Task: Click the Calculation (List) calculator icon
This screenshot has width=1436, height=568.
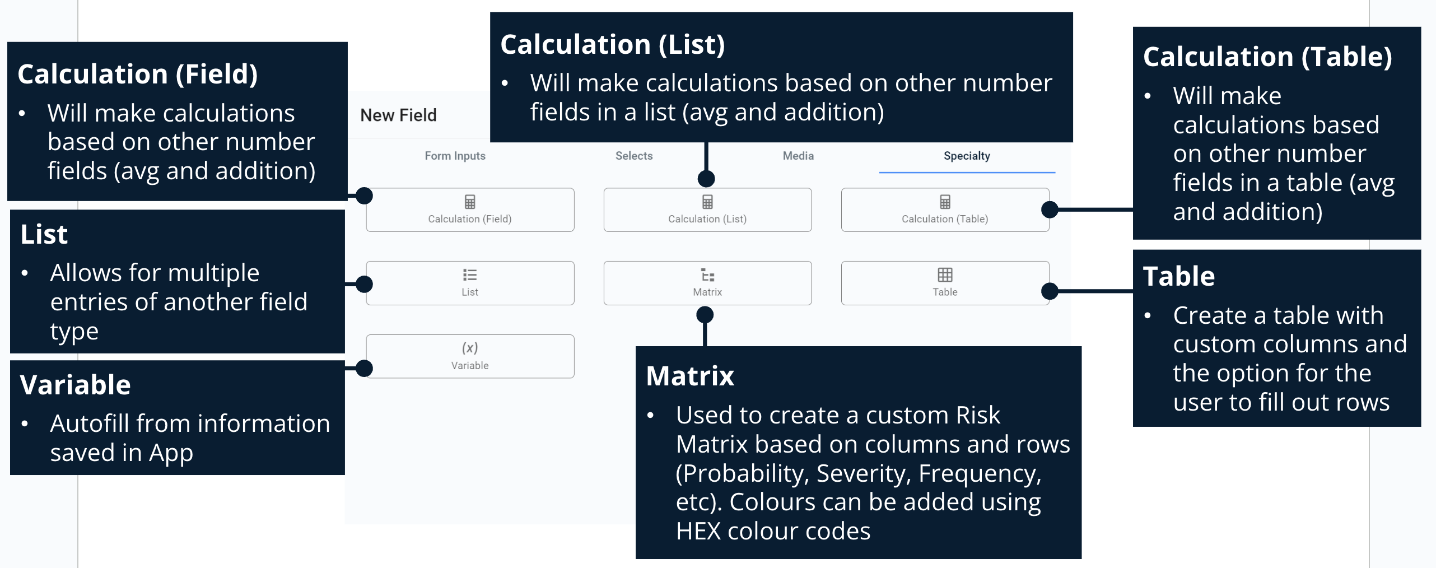Action: pos(707,202)
